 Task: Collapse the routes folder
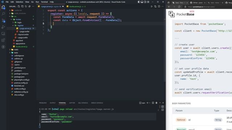(x=11, y=19)
